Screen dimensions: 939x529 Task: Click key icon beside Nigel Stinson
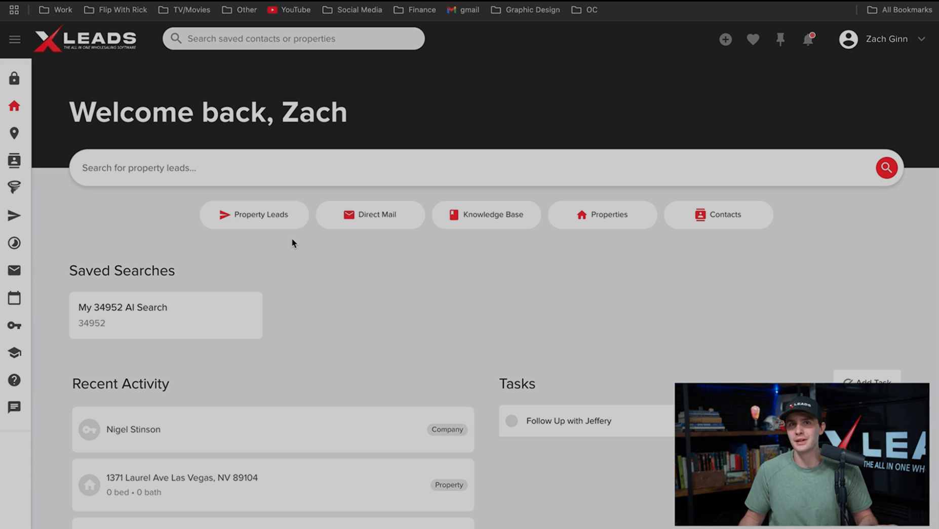click(89, 429)
